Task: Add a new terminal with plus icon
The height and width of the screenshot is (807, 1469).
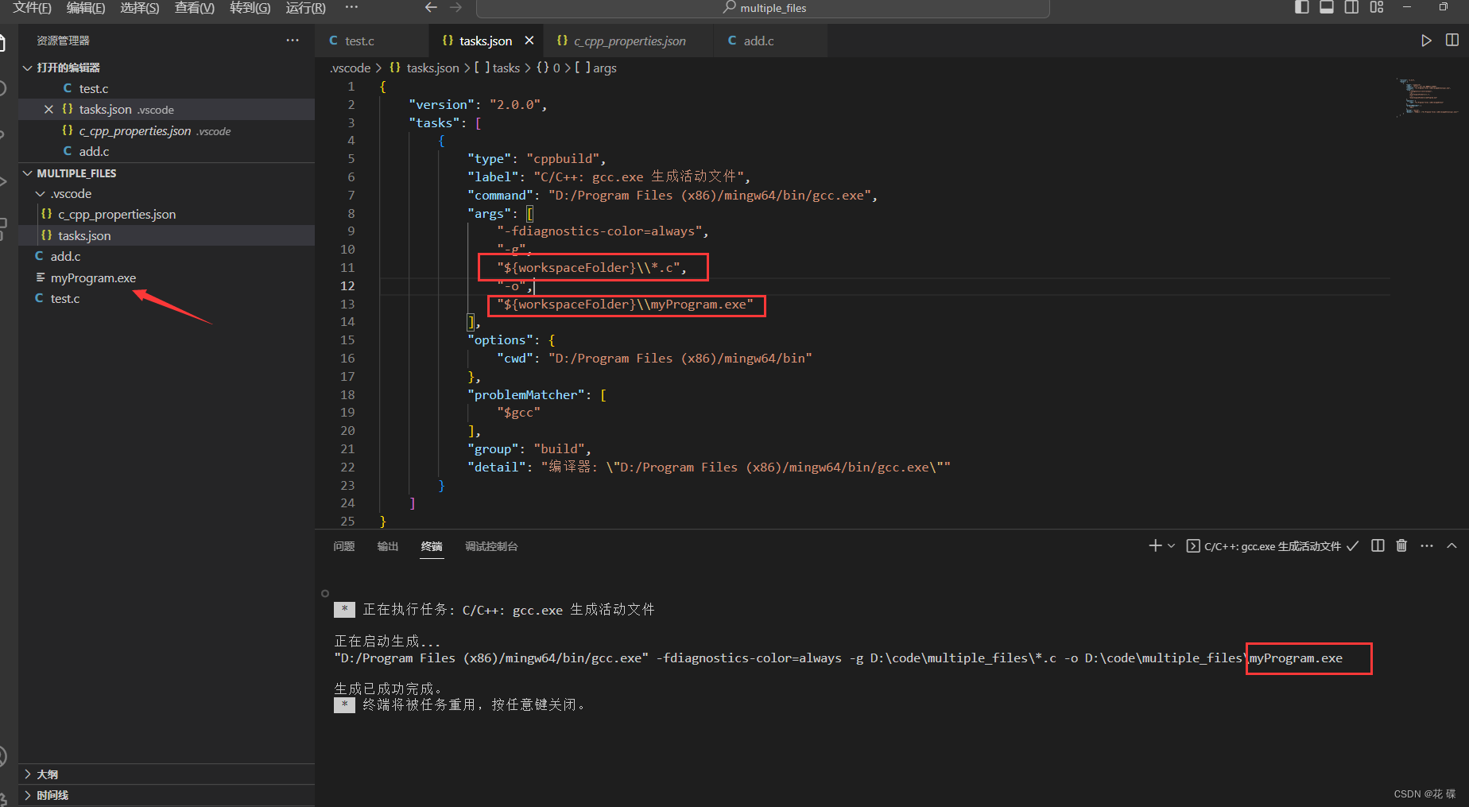Action: 1155,545
